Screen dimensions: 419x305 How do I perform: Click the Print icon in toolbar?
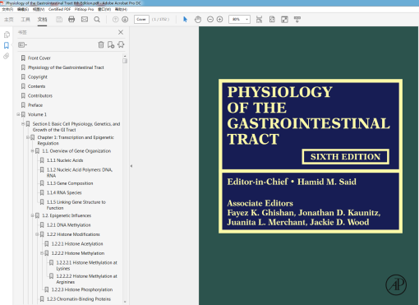click(71, 20)
